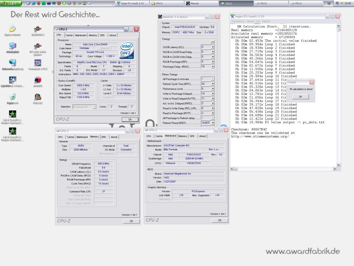Open SPD tab in CPU-Z Mainboard window
This screenshot has width=354, height=266.
pos(192,136)
